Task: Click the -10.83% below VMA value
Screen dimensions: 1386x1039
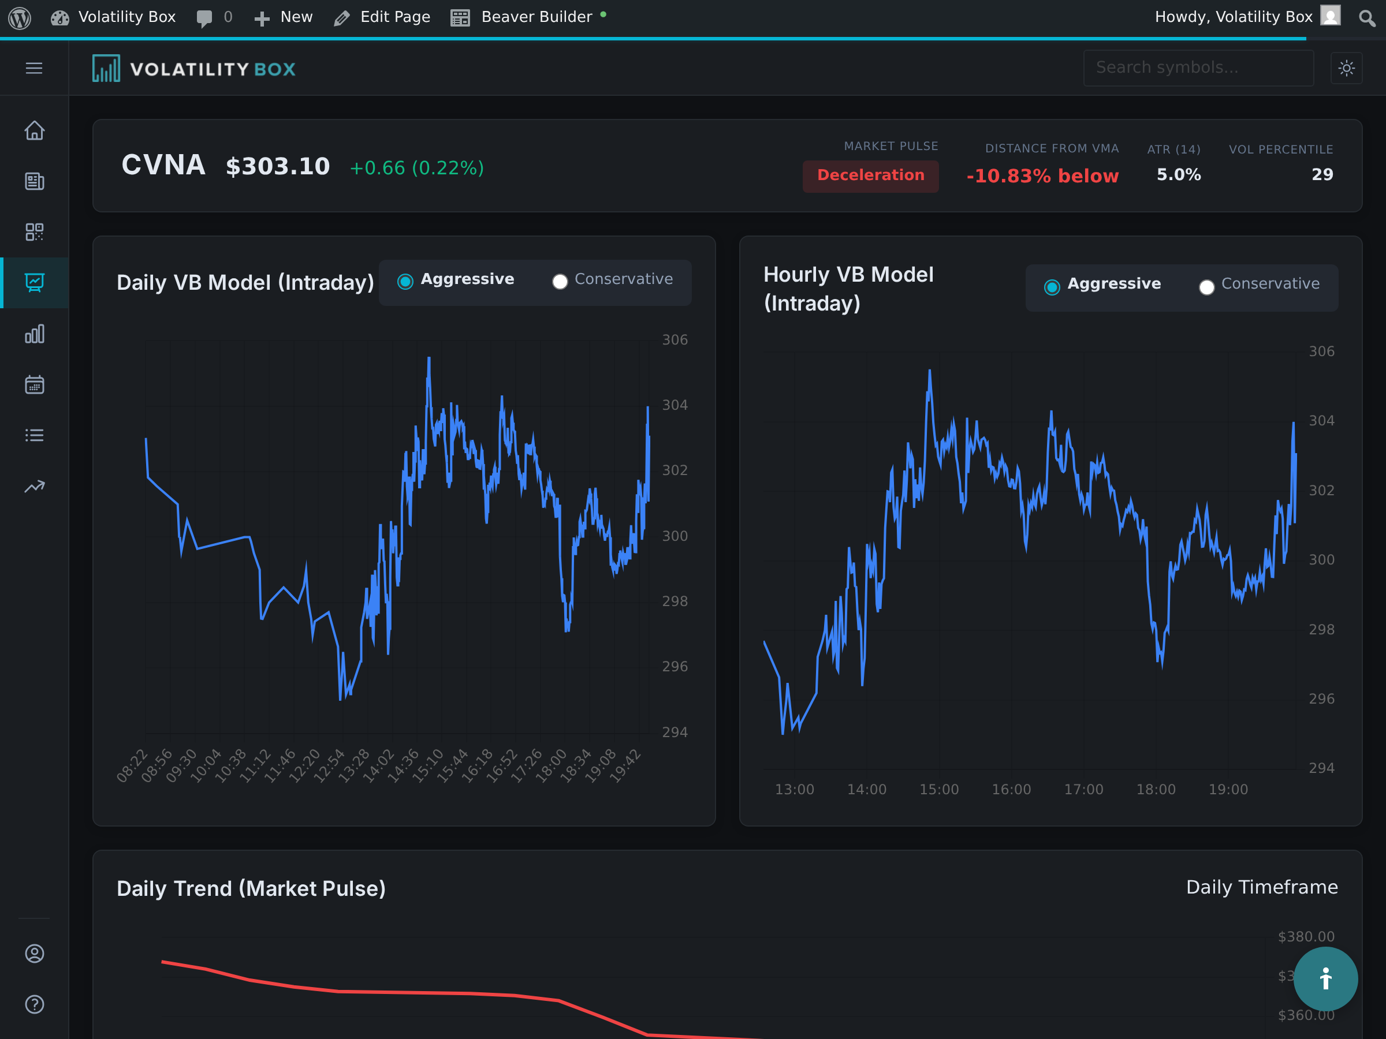Action: [1042, 176]
